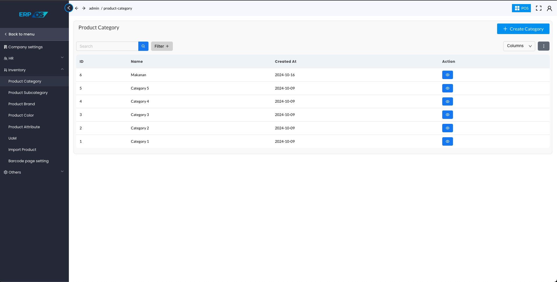This screenshot has width=557, height=282.
Task: Collapse the sidebar with the round arrow button
Action: click(x=69, y=8)
